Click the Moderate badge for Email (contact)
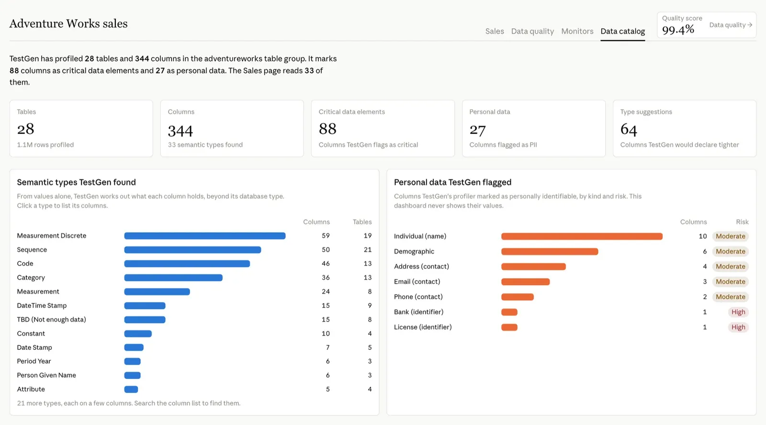This screenshot has height=425, width=766. 731,282
